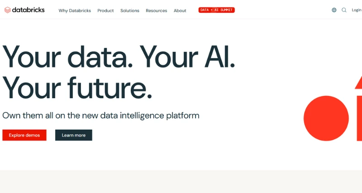Click the Databricks stacked-layers logo icon
This screenshot has height=193, width=362.
coord(7,10)
